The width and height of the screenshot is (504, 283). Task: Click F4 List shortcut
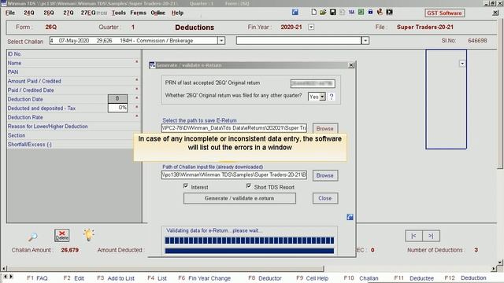(157, 278)
